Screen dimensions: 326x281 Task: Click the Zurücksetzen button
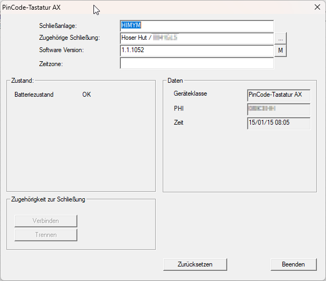pos(195,264)
